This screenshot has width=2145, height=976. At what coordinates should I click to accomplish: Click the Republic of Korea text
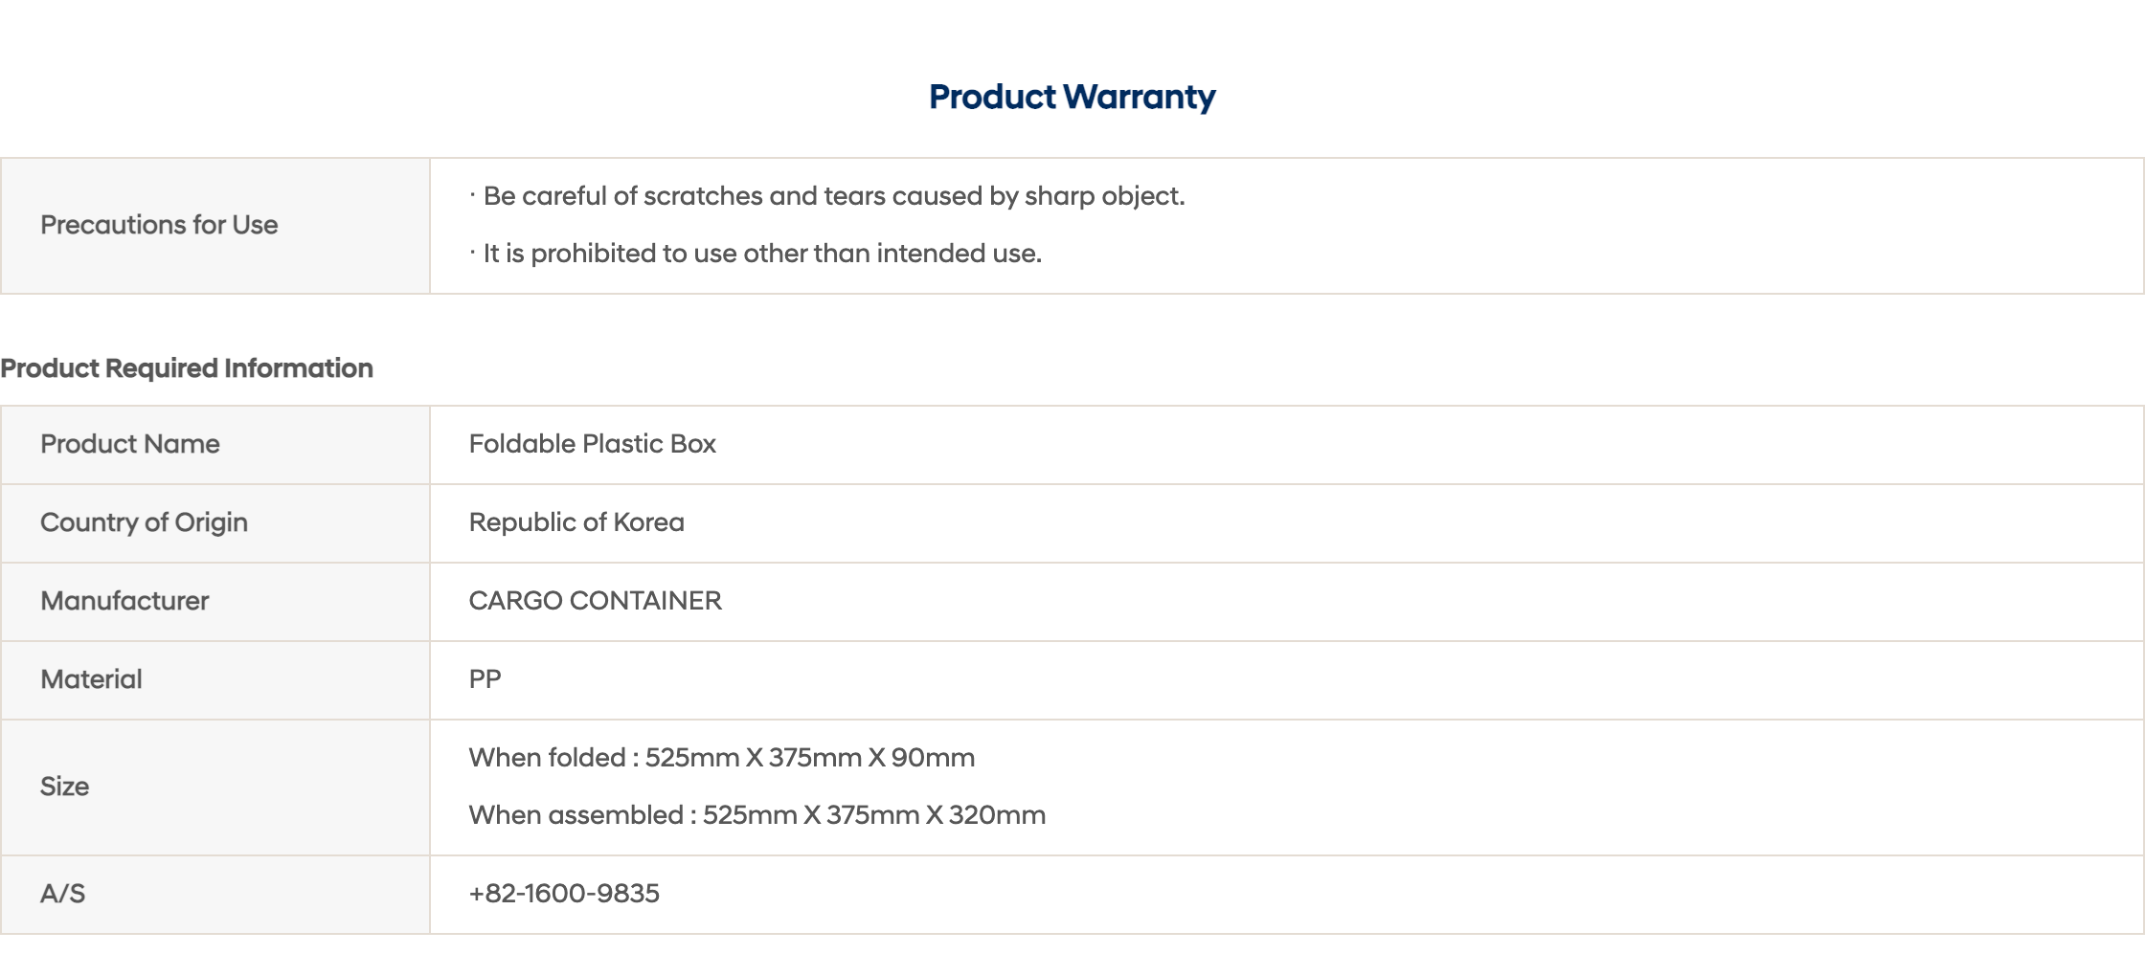click(x=576, y=522)
